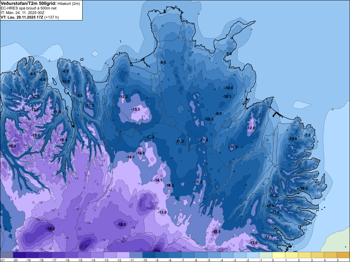
Task: Click the -18.2 temperature value
Action: pos(50,229)
